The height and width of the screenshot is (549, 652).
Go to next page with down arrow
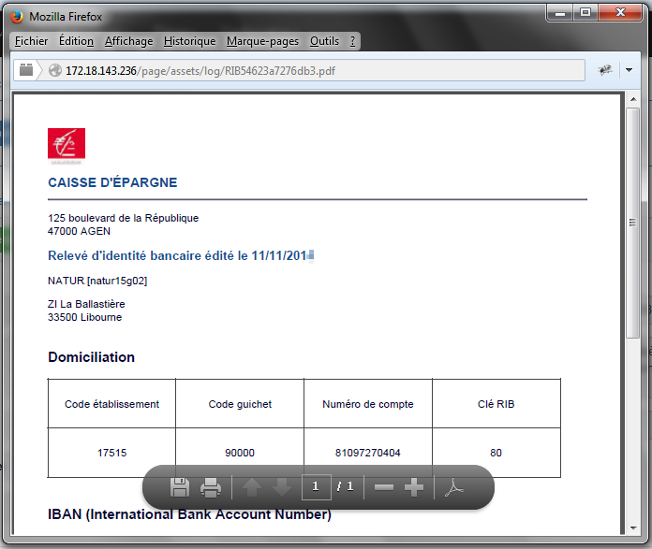[x=282, y=487]
